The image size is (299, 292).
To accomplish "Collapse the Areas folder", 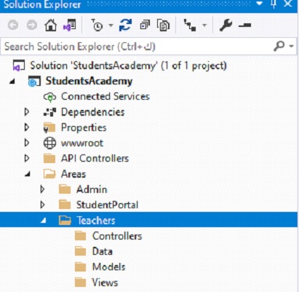I will (x=28, y=174).
